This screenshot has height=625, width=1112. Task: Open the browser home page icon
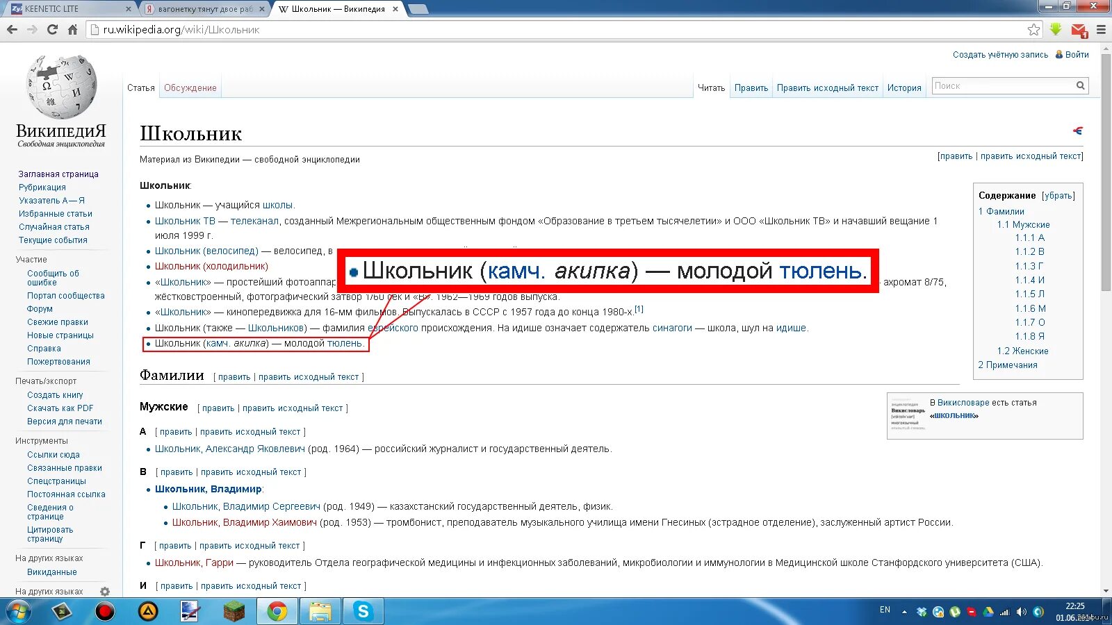(x=72, y=30)
